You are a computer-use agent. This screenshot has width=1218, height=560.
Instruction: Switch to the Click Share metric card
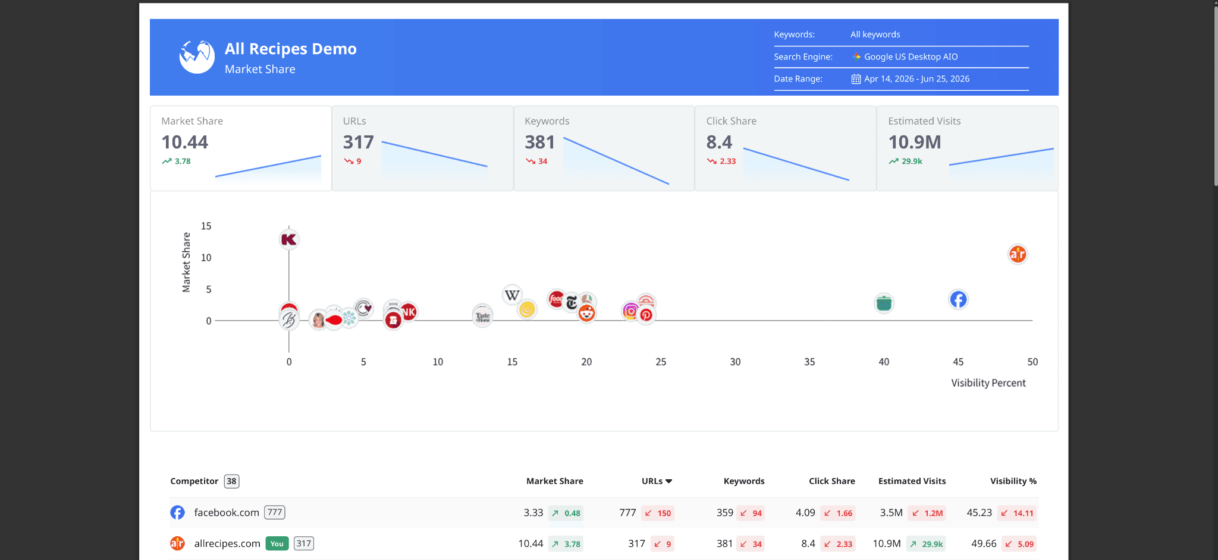(786, 148)
